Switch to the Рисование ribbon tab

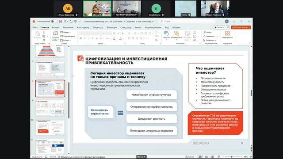pos(68,27)
